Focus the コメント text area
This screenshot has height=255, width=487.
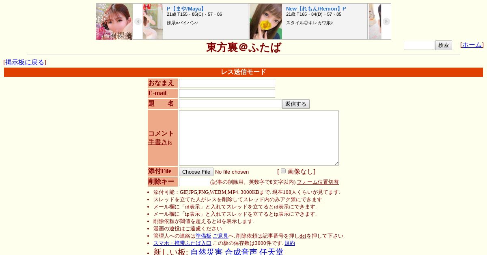(x=259, y=138)
